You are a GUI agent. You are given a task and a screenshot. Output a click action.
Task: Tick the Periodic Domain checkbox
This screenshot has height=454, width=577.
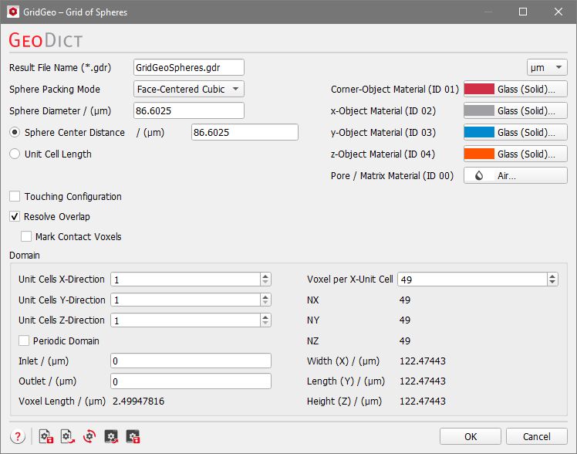tap(25, 340)
